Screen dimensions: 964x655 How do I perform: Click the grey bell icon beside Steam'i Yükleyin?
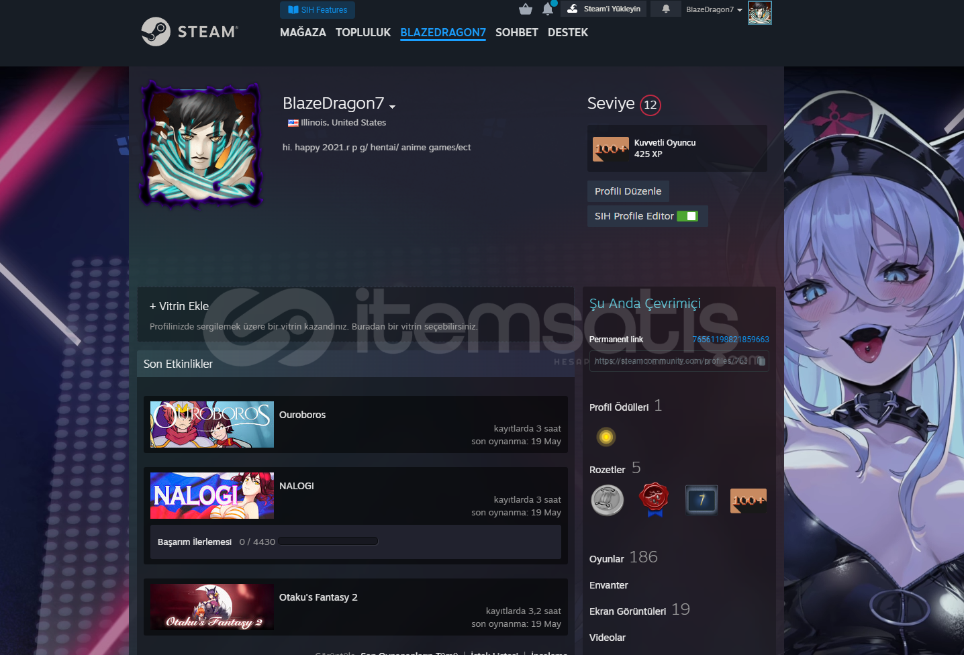coord(666,9)
